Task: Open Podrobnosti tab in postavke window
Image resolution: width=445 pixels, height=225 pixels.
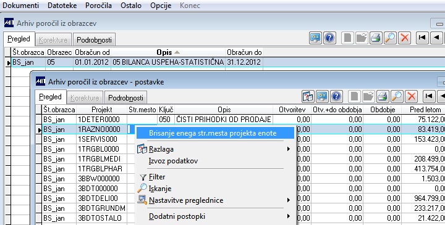Action: tap(125, 98)
